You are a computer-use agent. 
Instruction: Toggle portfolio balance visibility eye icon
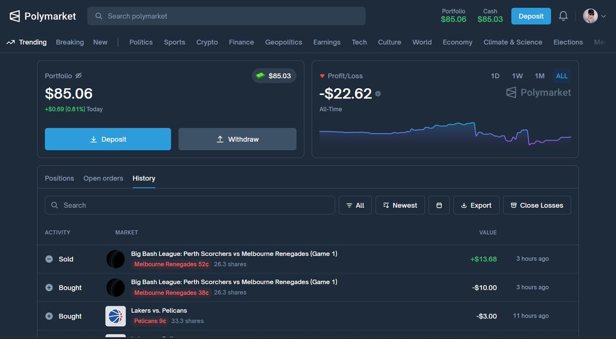click(79, 75)
